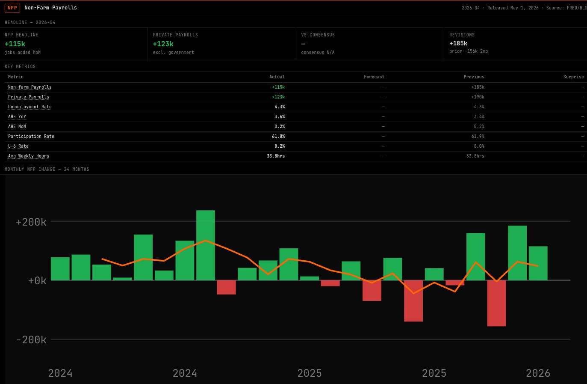Click the excl. government caption
The image size is (587, 384).
click(174, 52)
